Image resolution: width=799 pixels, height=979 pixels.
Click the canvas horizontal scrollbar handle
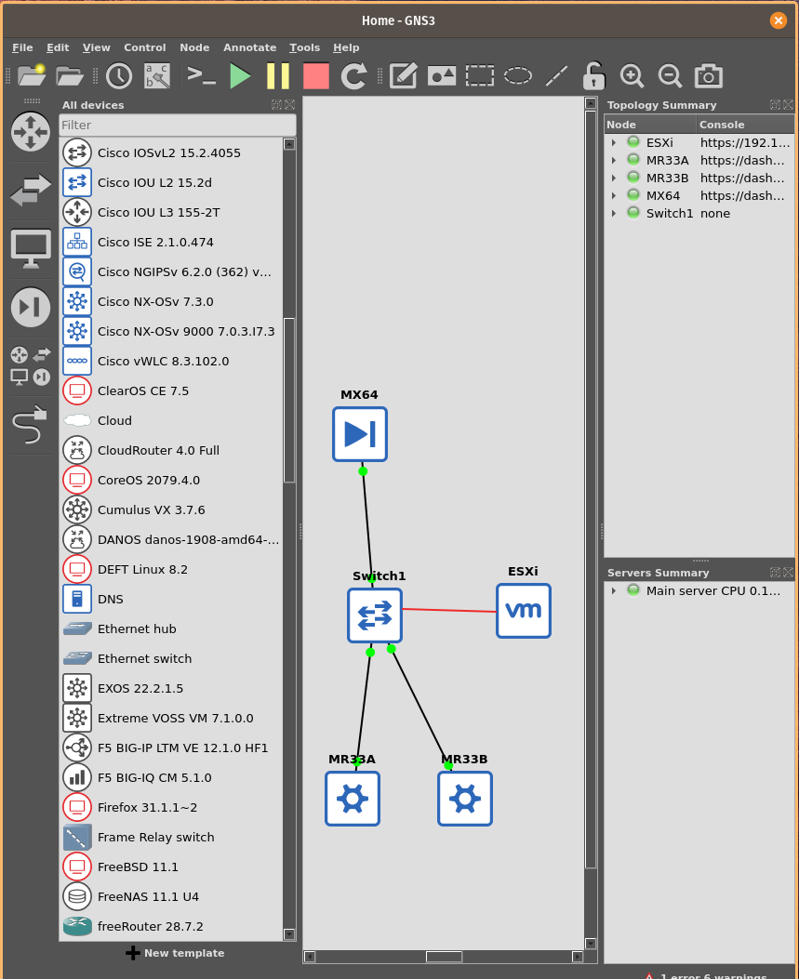[x=444, y=957]
